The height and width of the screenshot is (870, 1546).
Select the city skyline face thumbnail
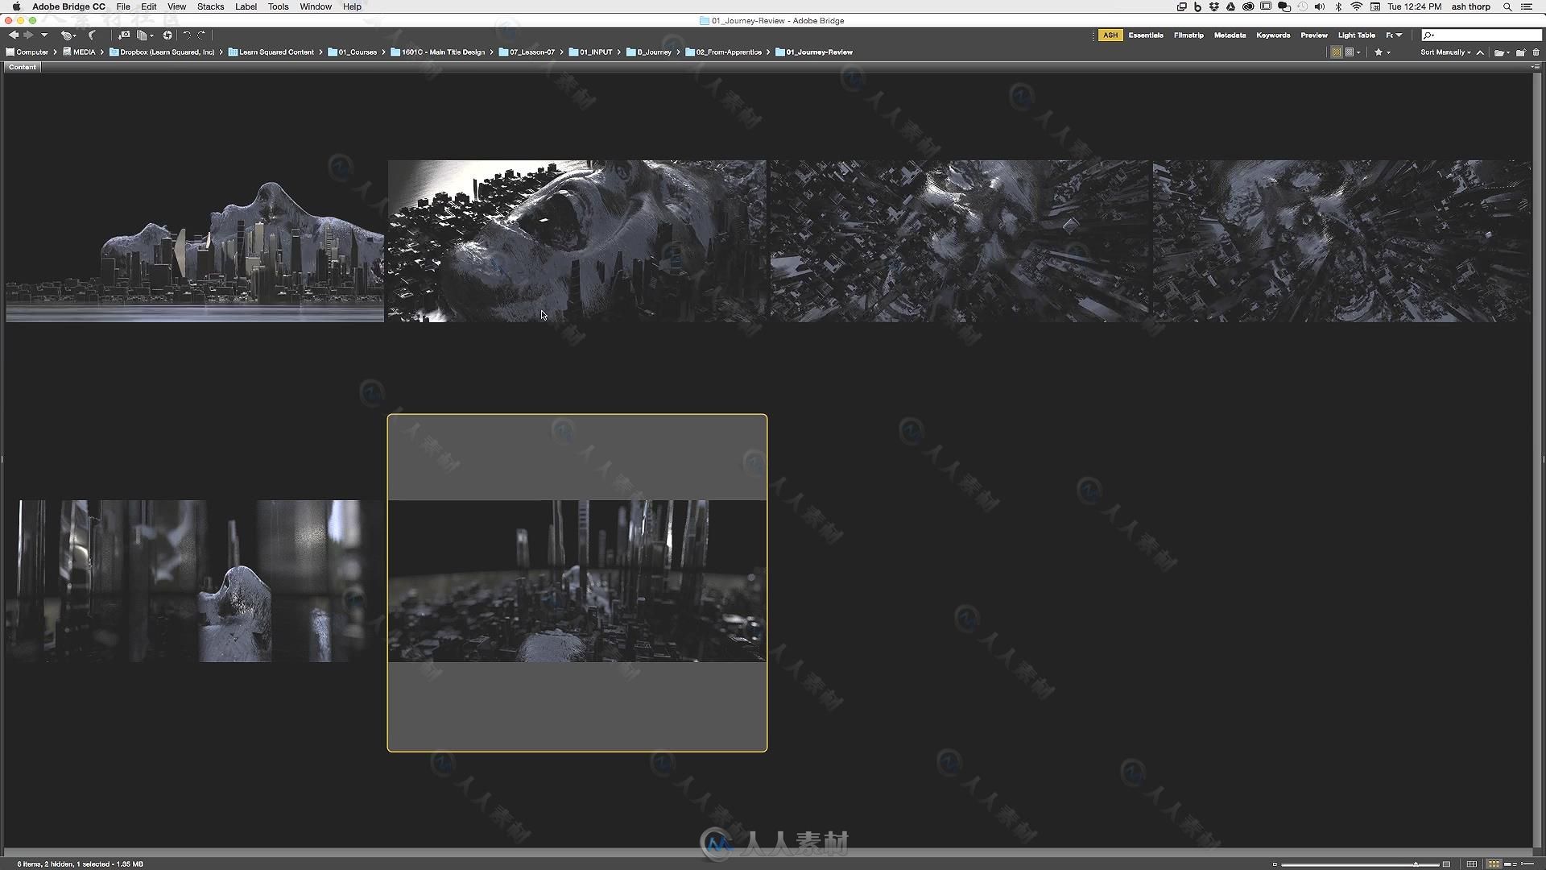click(195, 241)
